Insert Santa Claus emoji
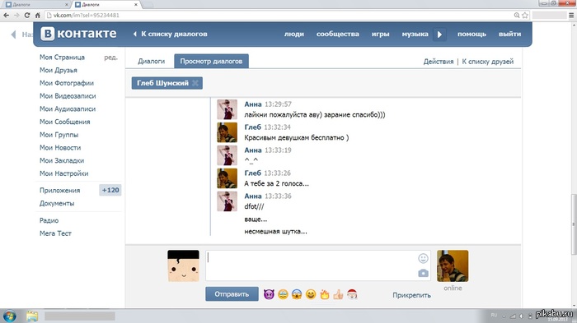This screenshot has height=323, width=577. (x=352, y=294)
